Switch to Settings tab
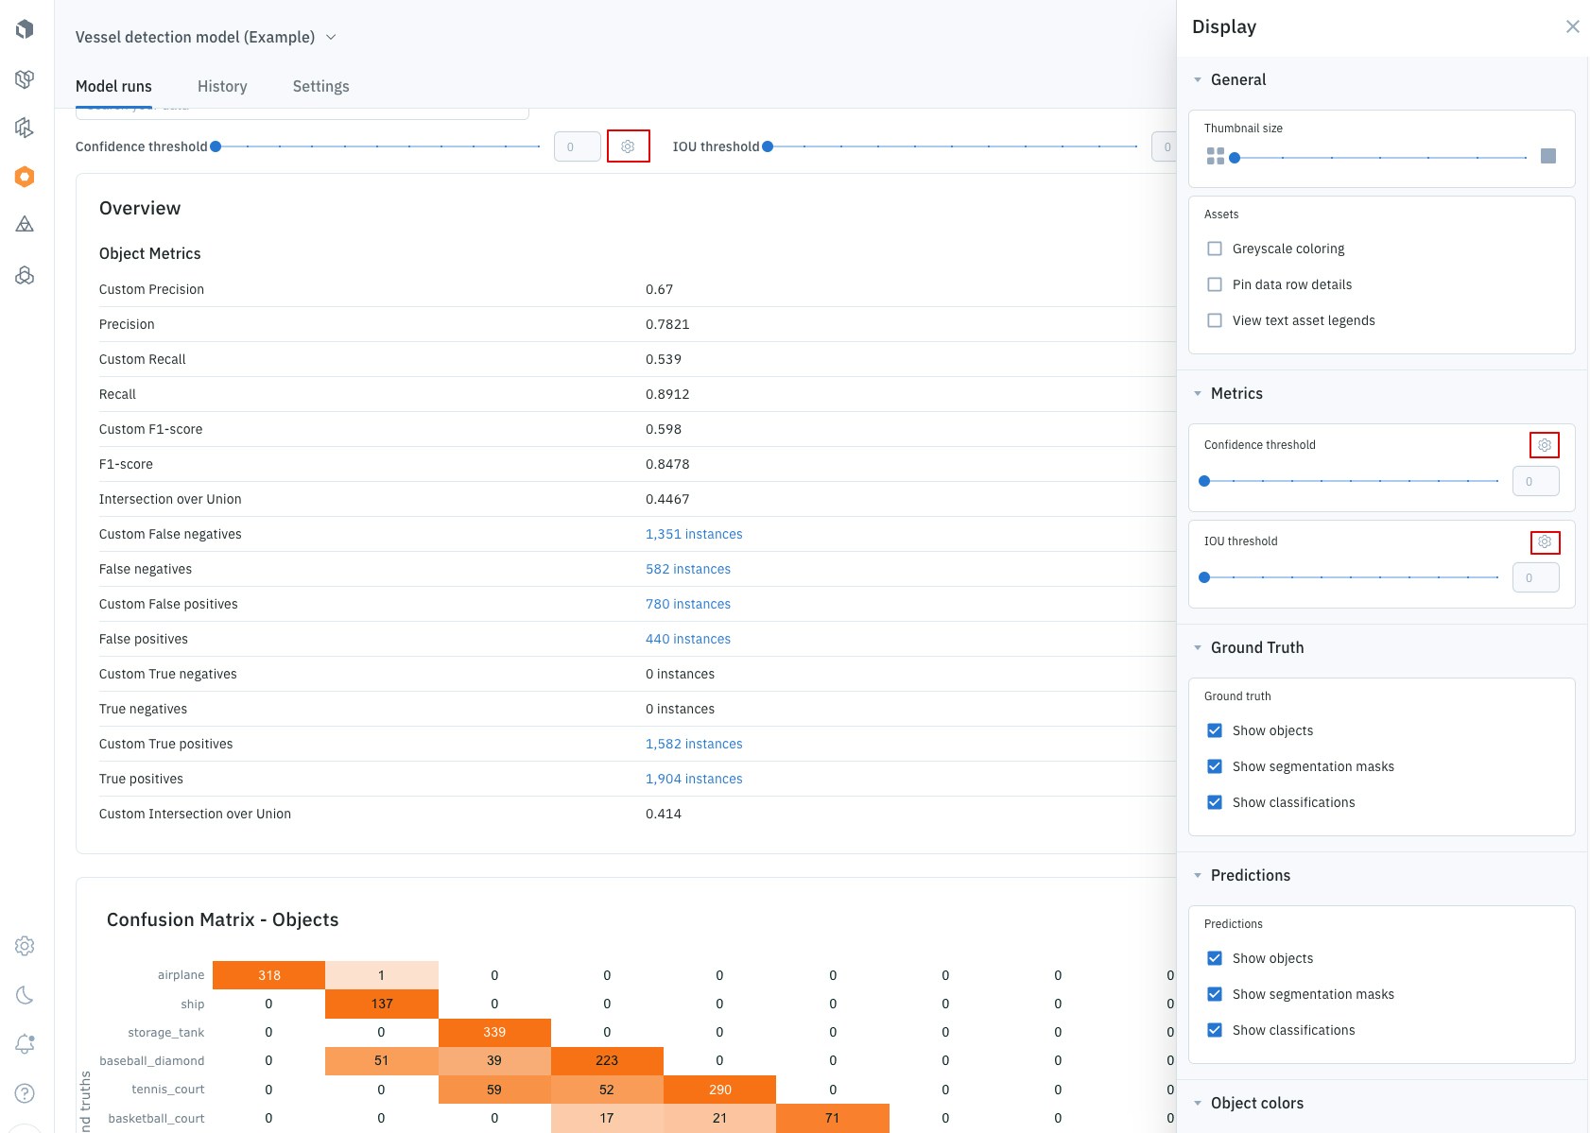 [321, 86]
